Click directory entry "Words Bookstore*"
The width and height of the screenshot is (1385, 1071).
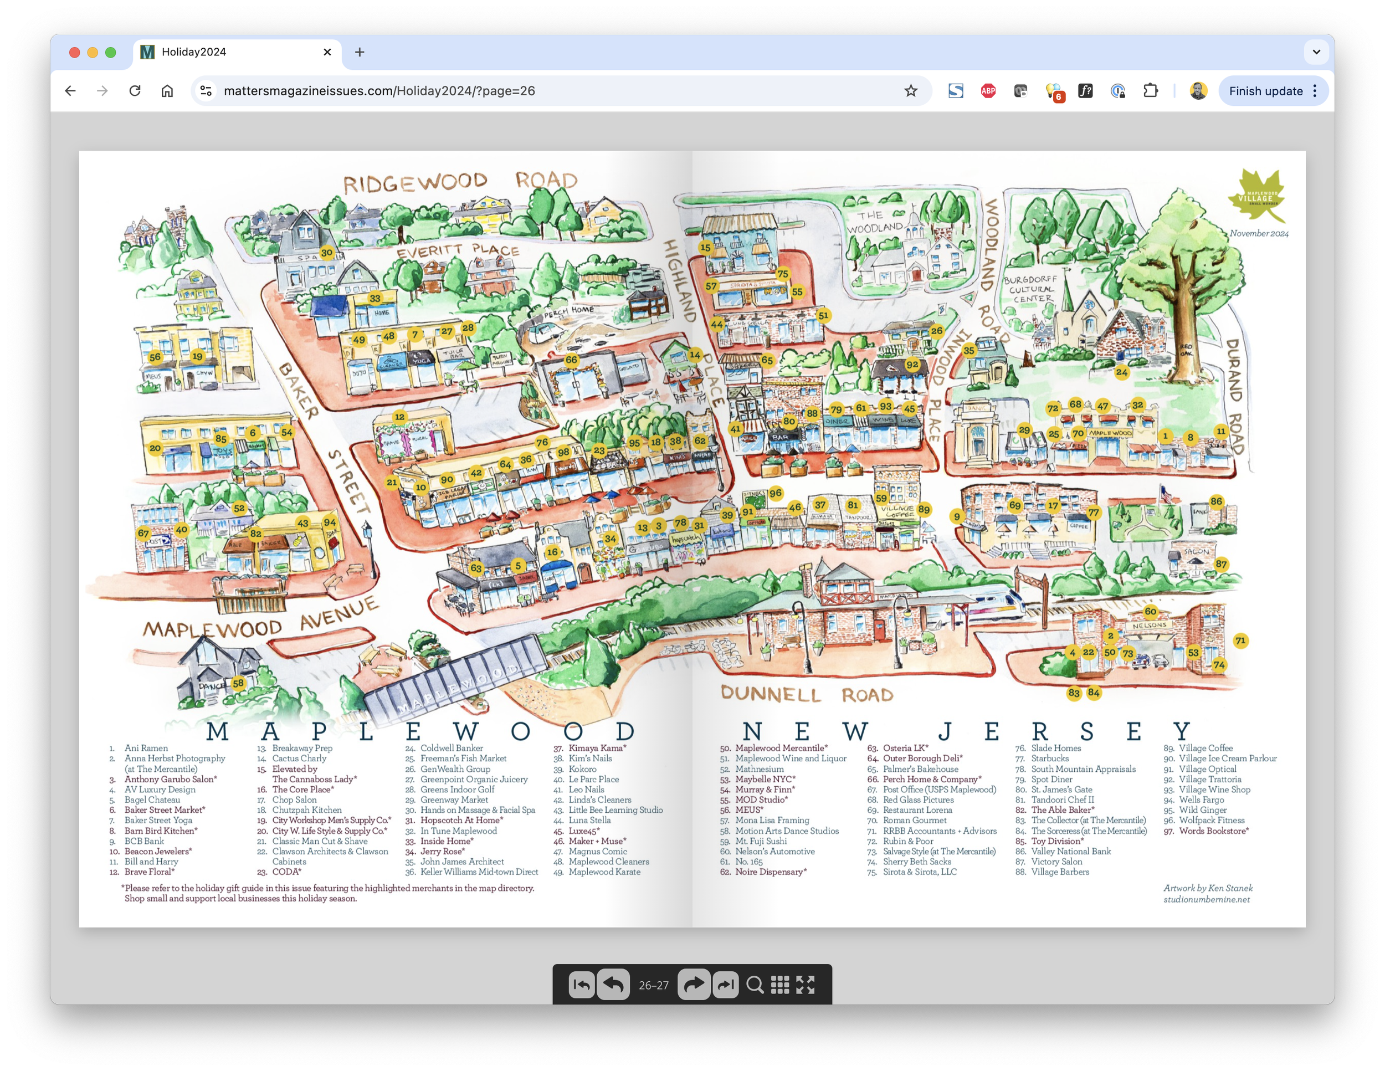(1214, 831)
